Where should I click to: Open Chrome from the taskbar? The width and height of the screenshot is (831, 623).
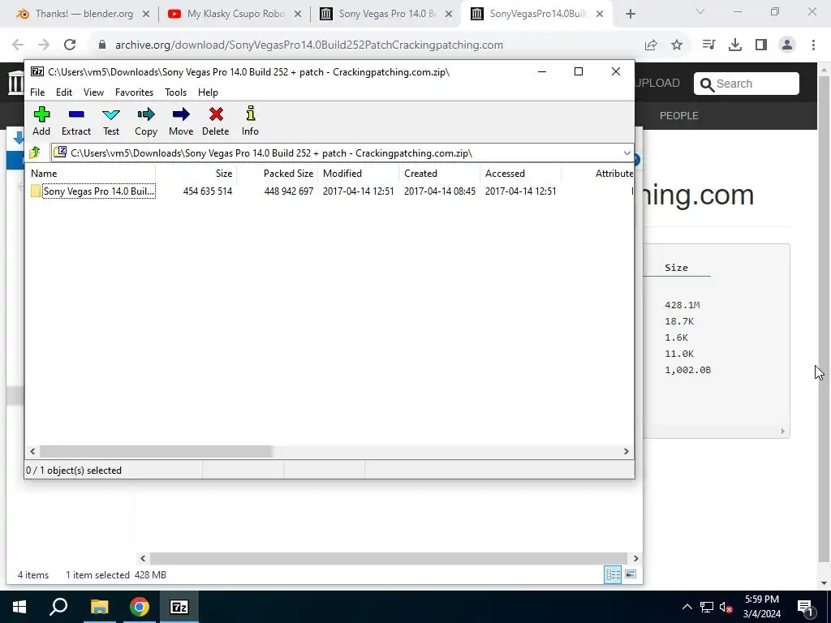[140, 607]
